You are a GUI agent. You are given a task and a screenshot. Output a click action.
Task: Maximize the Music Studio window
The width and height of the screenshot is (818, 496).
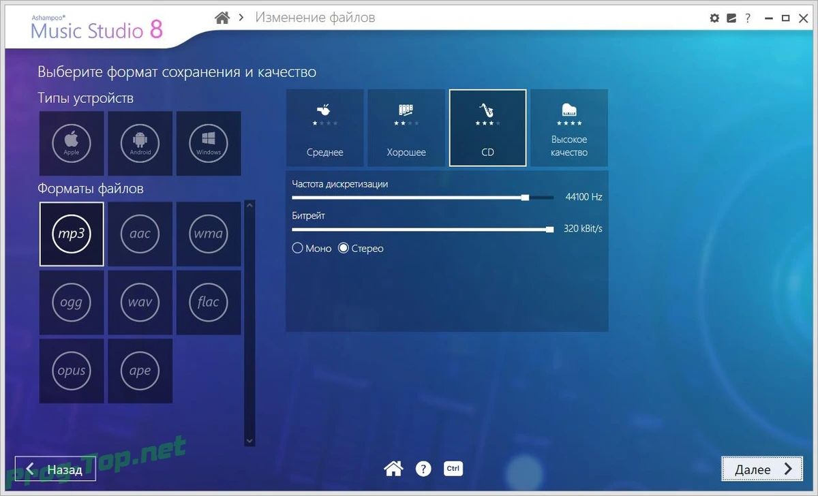pos(785,18)
